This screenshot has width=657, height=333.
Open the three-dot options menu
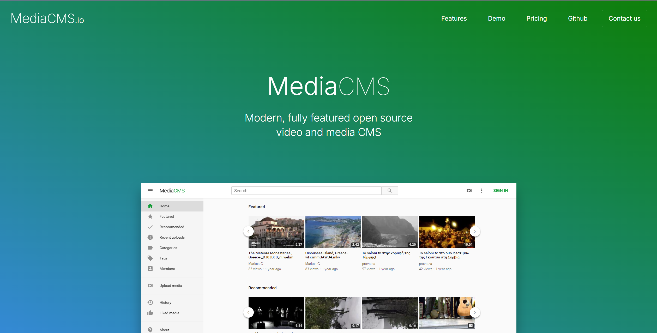tap(482, 191)
